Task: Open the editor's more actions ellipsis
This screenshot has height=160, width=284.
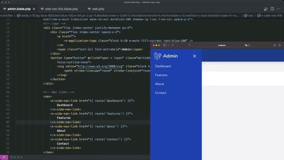Action: [x=278, y=9]
